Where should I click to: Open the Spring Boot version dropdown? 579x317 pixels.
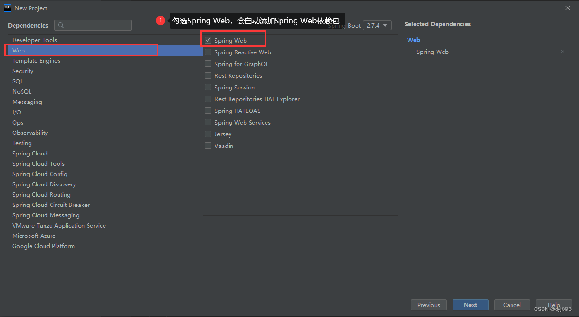[x=377, y=26]
